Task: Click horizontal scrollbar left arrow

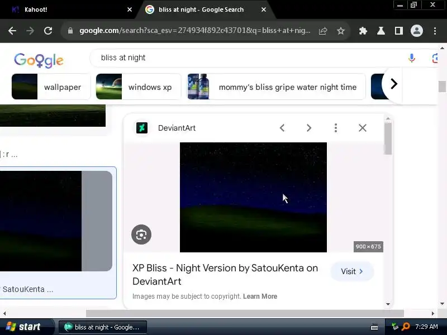Action: (4, 313)
